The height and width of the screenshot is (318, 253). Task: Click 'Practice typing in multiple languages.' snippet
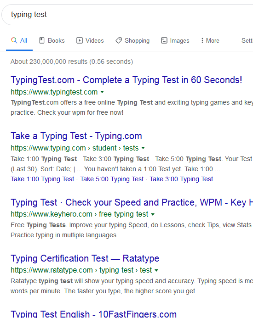point(64,235)
